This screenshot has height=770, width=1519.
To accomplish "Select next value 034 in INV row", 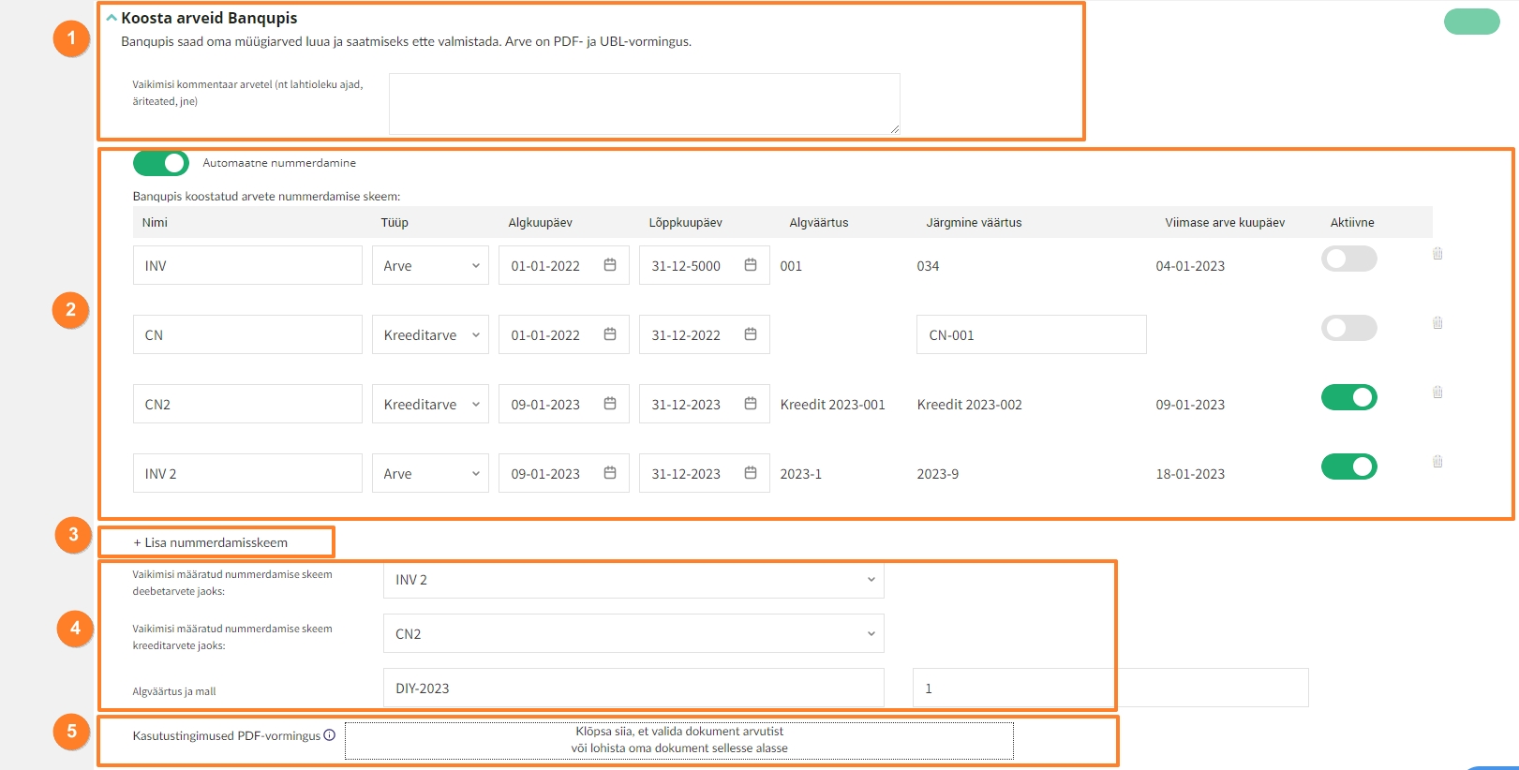I will click(x=928, y=266).
